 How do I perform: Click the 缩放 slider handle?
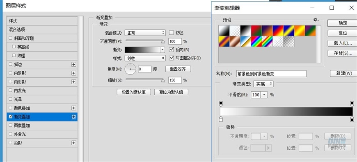(x=163, y=80)
